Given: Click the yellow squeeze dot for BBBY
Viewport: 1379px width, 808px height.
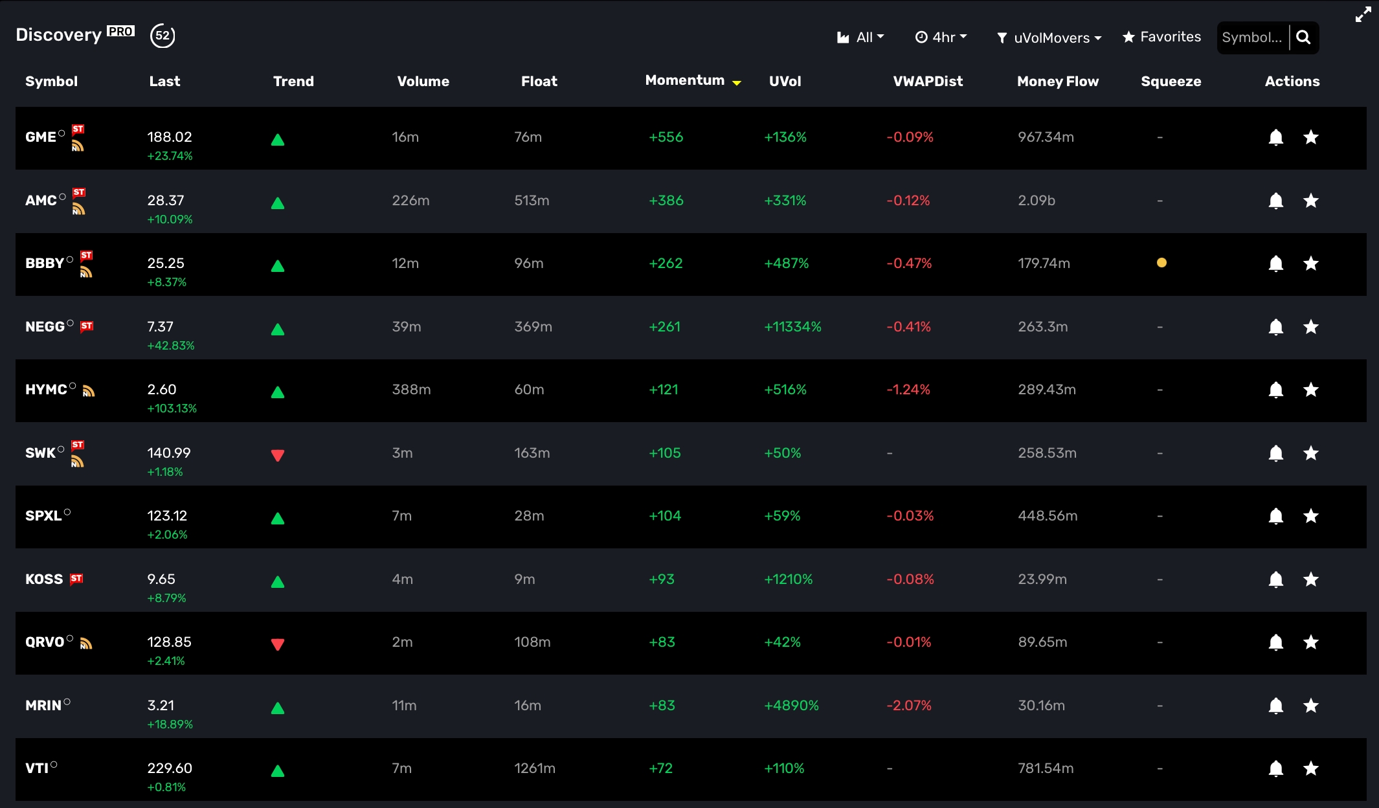Looking at the screenshot, I should tap(1161, 263).
